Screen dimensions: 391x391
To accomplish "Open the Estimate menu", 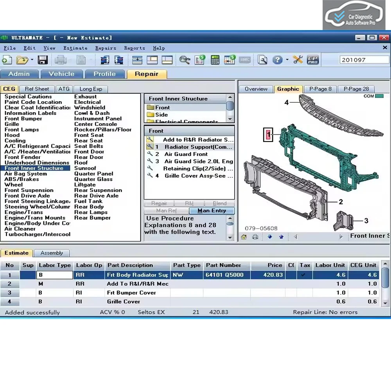I will coord(75,48).
